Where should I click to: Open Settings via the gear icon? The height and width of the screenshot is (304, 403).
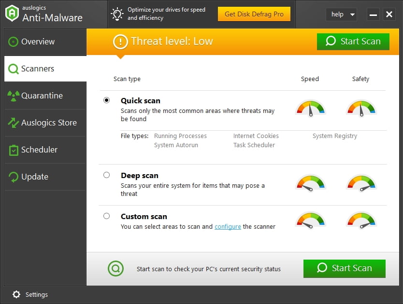(x=16, y=294)
